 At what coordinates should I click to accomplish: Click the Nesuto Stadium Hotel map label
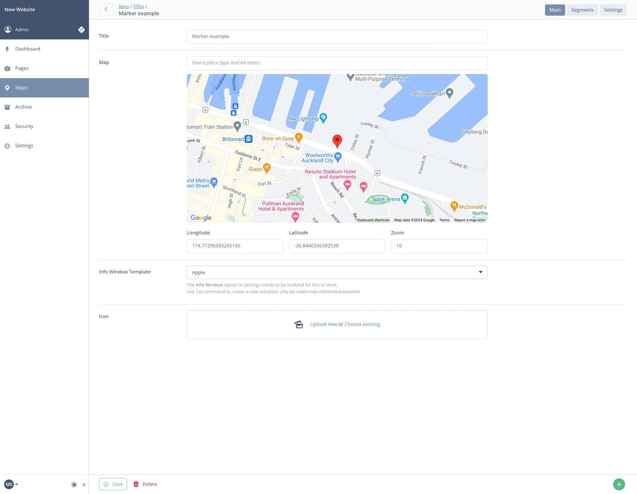coord(330,174)
